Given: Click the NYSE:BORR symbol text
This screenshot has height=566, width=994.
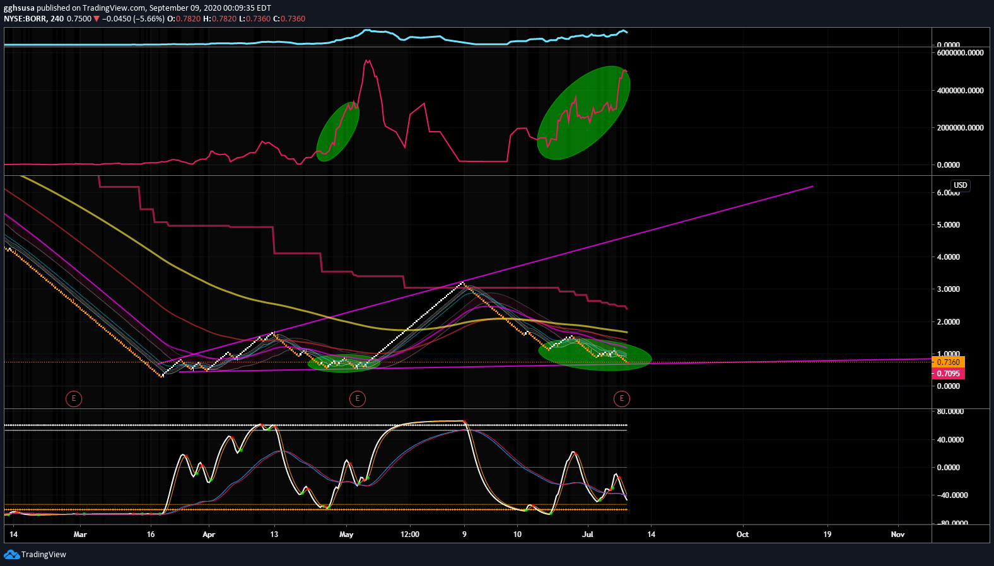Looking at the screenshot, I should point(25,19).
